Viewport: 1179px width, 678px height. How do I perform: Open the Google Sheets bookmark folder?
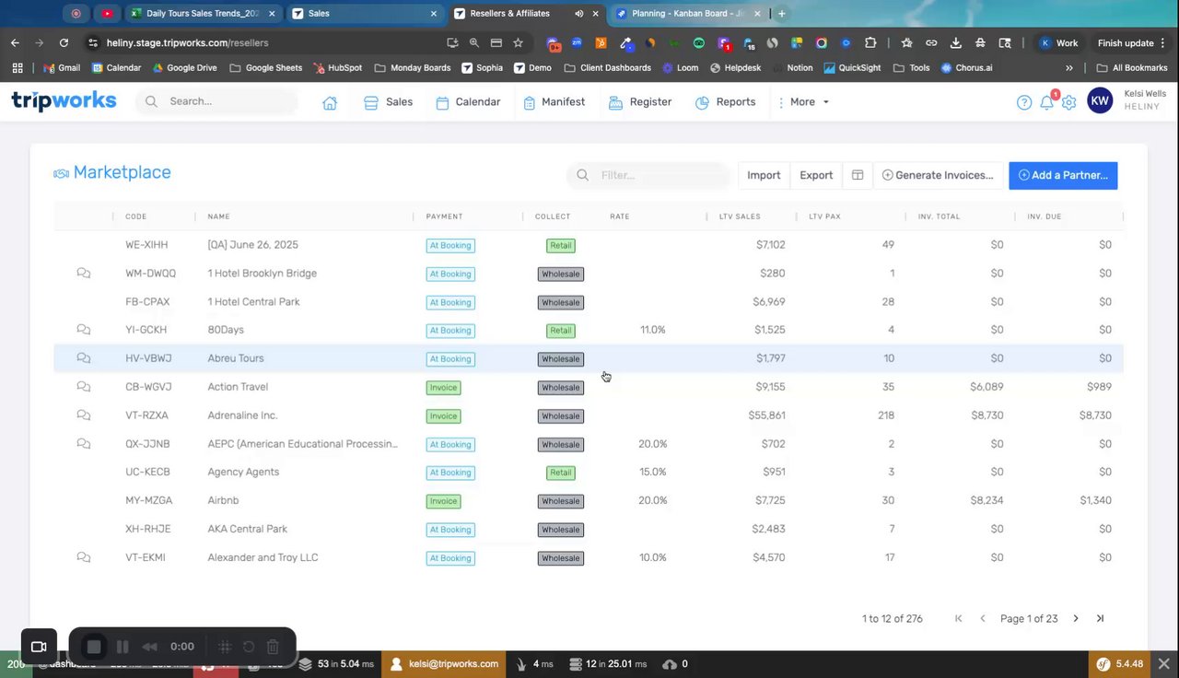pyautogui.click(x=267, y=68)
